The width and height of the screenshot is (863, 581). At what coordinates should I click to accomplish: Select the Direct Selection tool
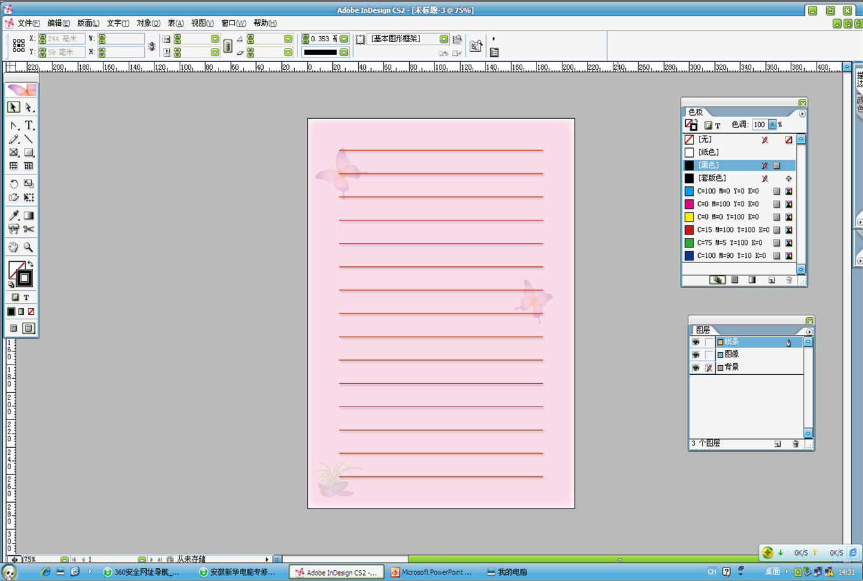(29, 107)
